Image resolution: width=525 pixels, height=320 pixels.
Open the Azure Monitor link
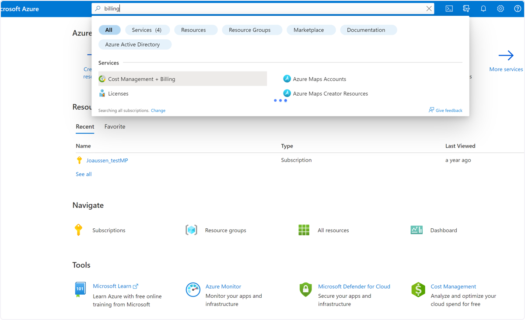click(223, 286)
